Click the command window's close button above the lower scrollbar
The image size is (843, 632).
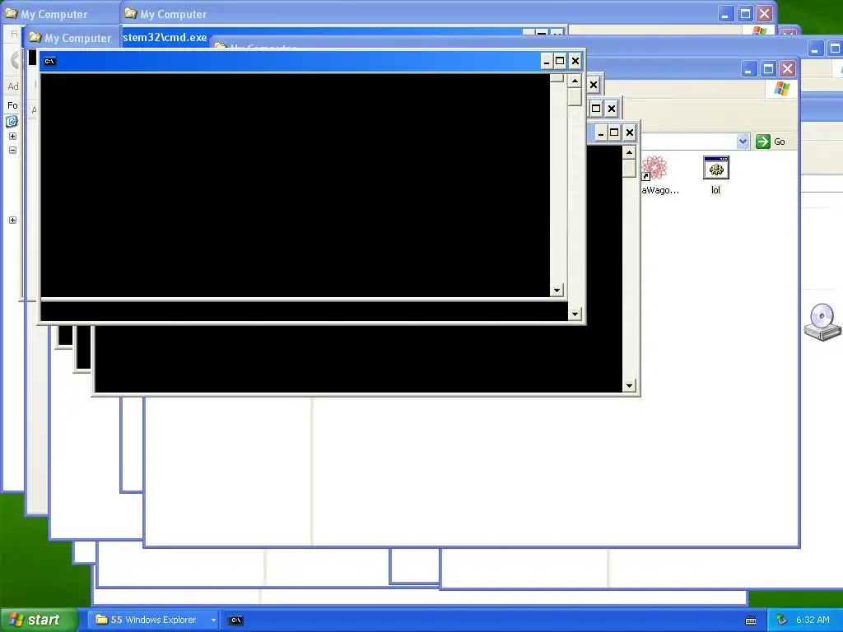tap(630, 132)
